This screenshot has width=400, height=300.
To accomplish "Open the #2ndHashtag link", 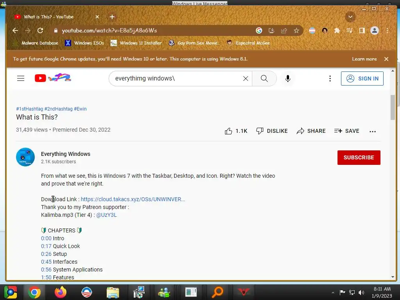I will [x=59, y=109].
